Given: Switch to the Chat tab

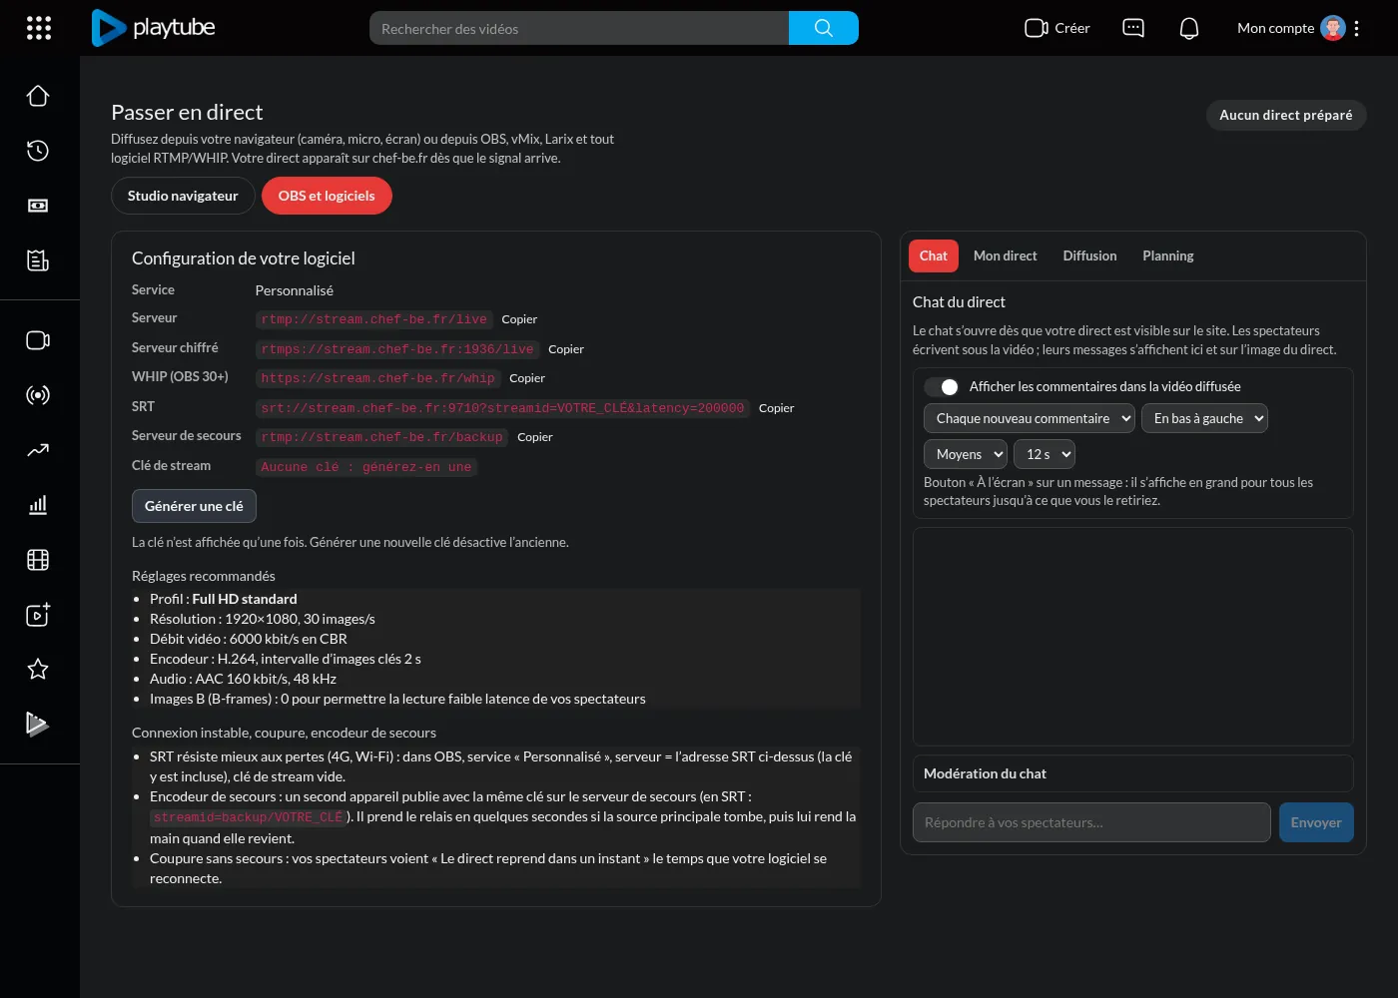Looking at the screenshot, I should [934, 255].
